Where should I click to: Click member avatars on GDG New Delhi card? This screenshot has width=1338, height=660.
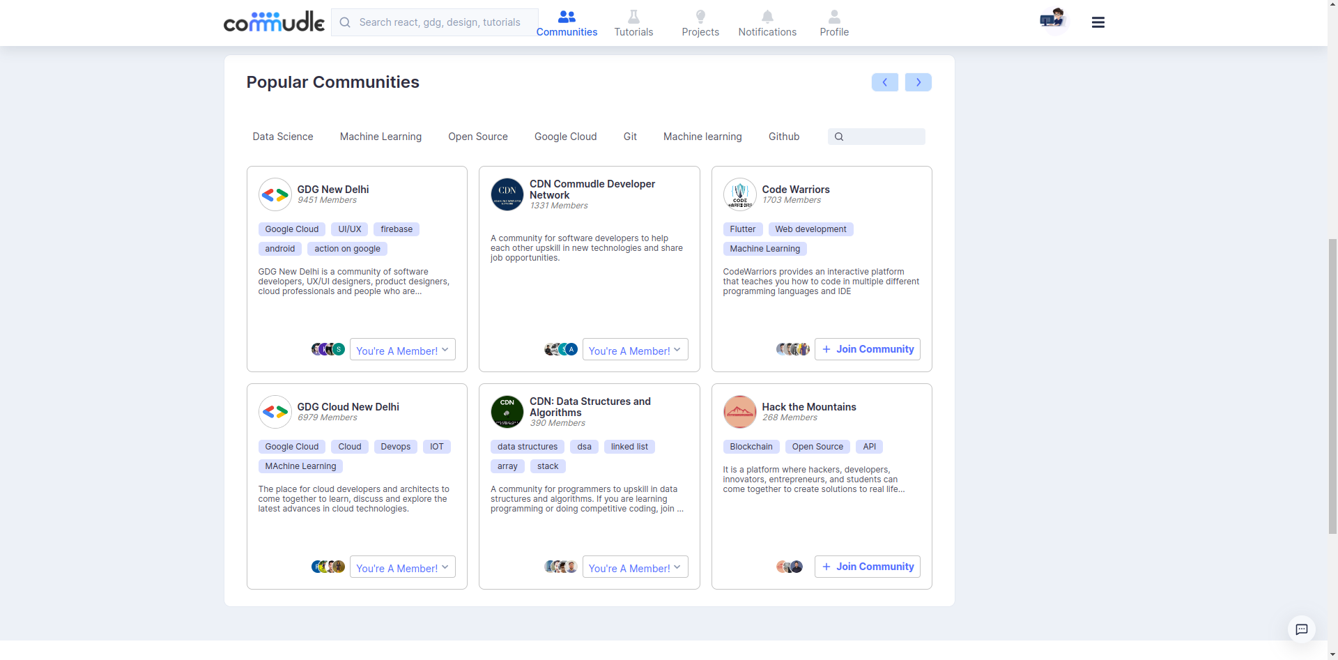tap(328, 349)
